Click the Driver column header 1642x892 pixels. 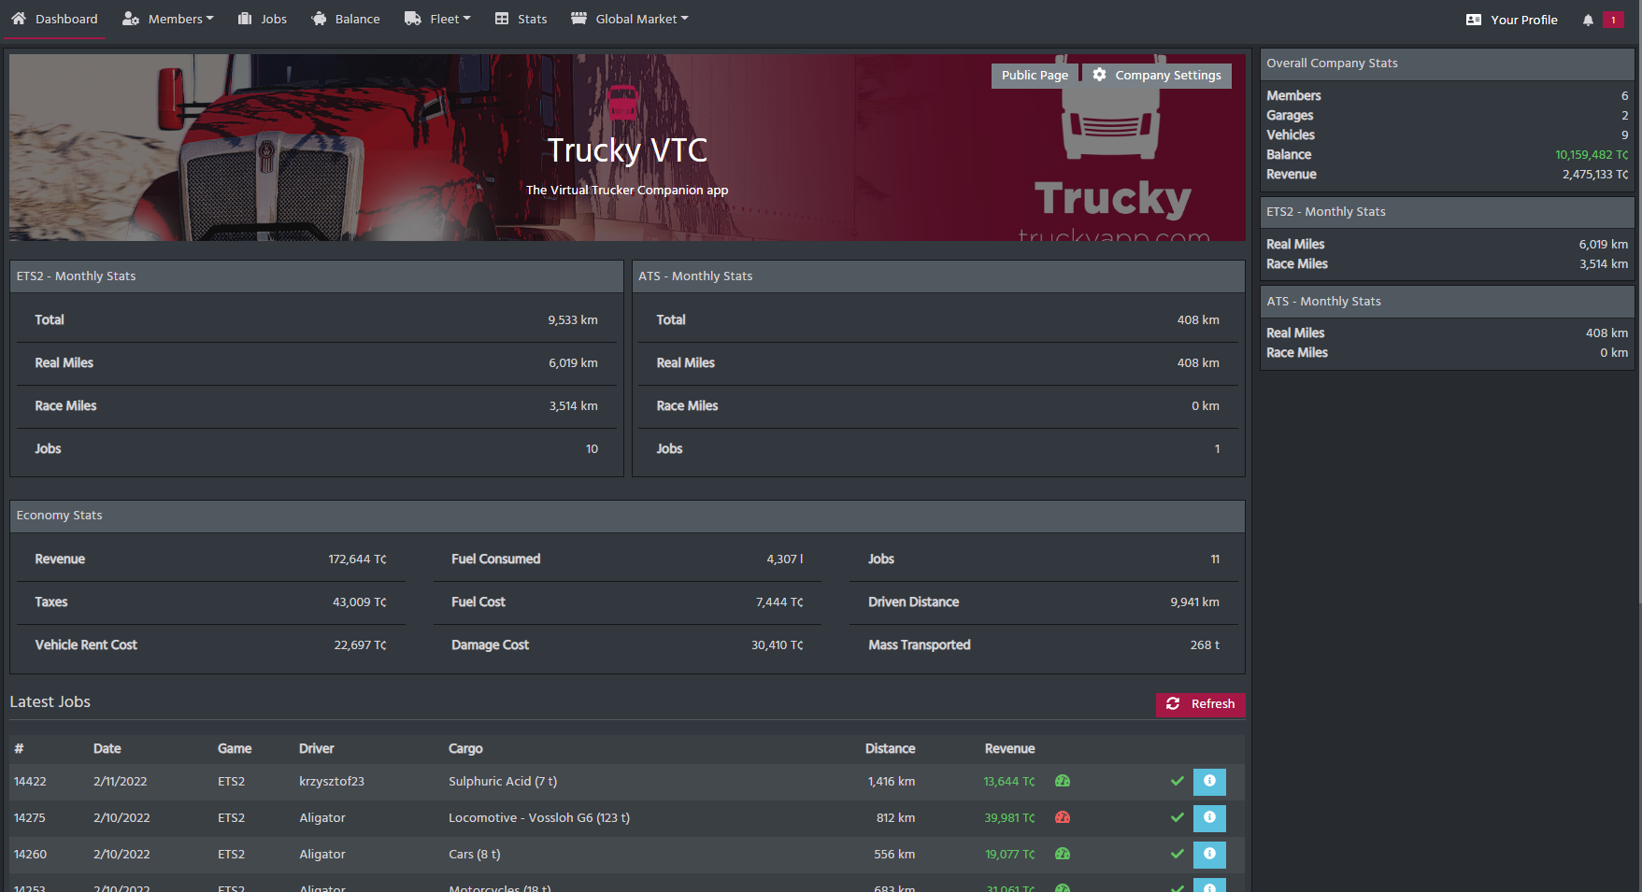pyautogui.click(x=317, y=749)
